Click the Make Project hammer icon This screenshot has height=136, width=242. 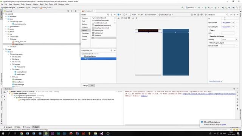tap(182, 8)
